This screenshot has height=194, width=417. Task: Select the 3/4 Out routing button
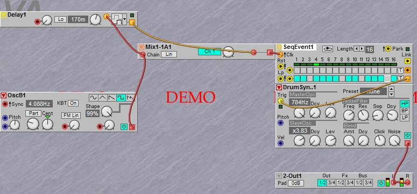331,183
